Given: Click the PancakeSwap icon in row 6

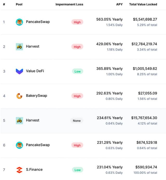Looking at the screenshot, I should point(19,145).
